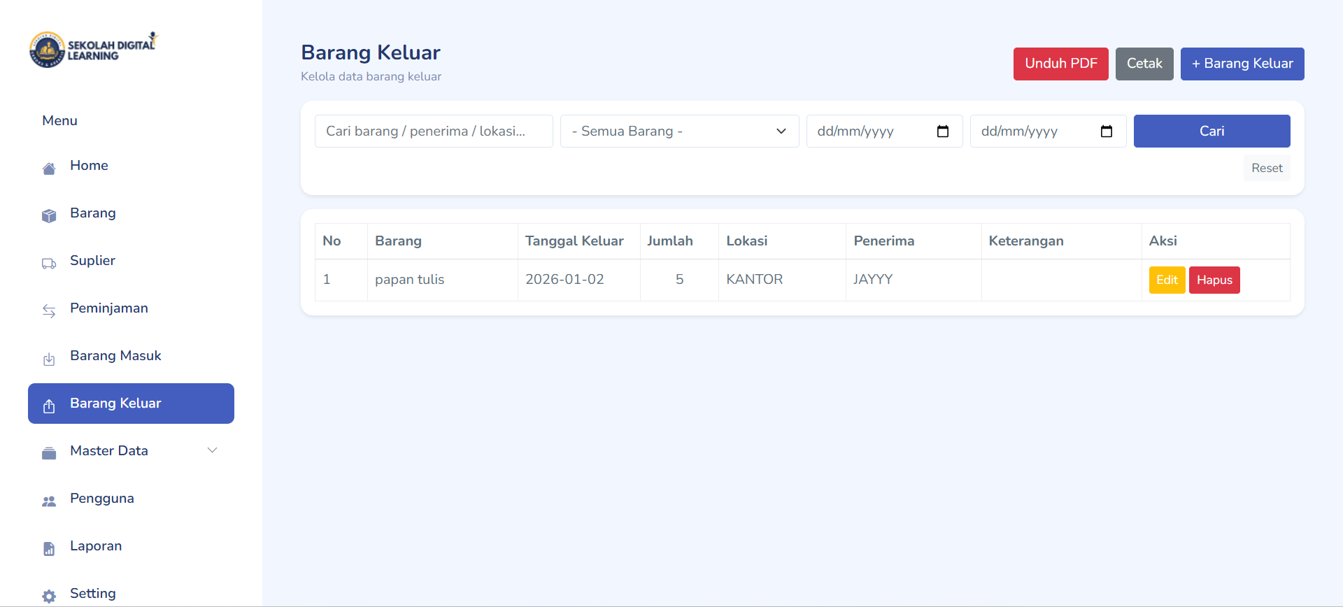Image resolution: width=1343 pixels, height=607 pixels.
Task: Edit the papan tulis row
Action: [1166, 280]
